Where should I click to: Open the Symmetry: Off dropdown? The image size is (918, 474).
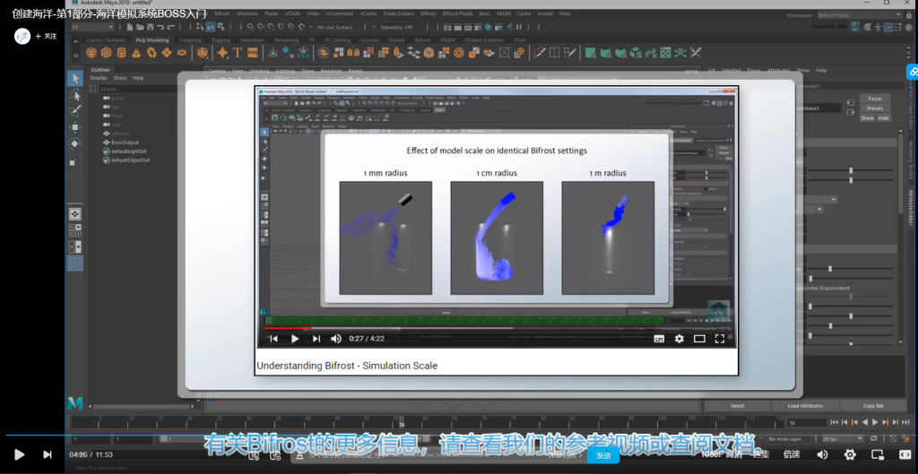click(400, 27)
